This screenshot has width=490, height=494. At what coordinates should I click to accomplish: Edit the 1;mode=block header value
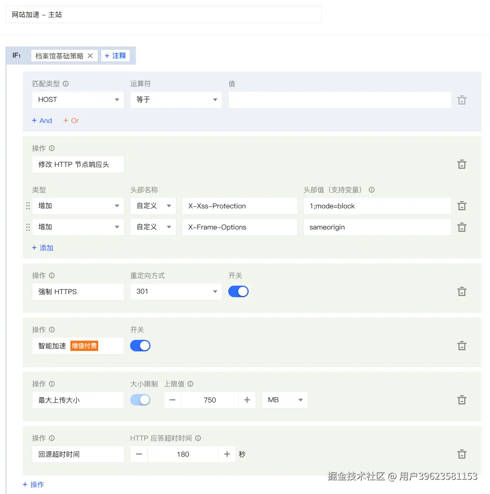377,206
